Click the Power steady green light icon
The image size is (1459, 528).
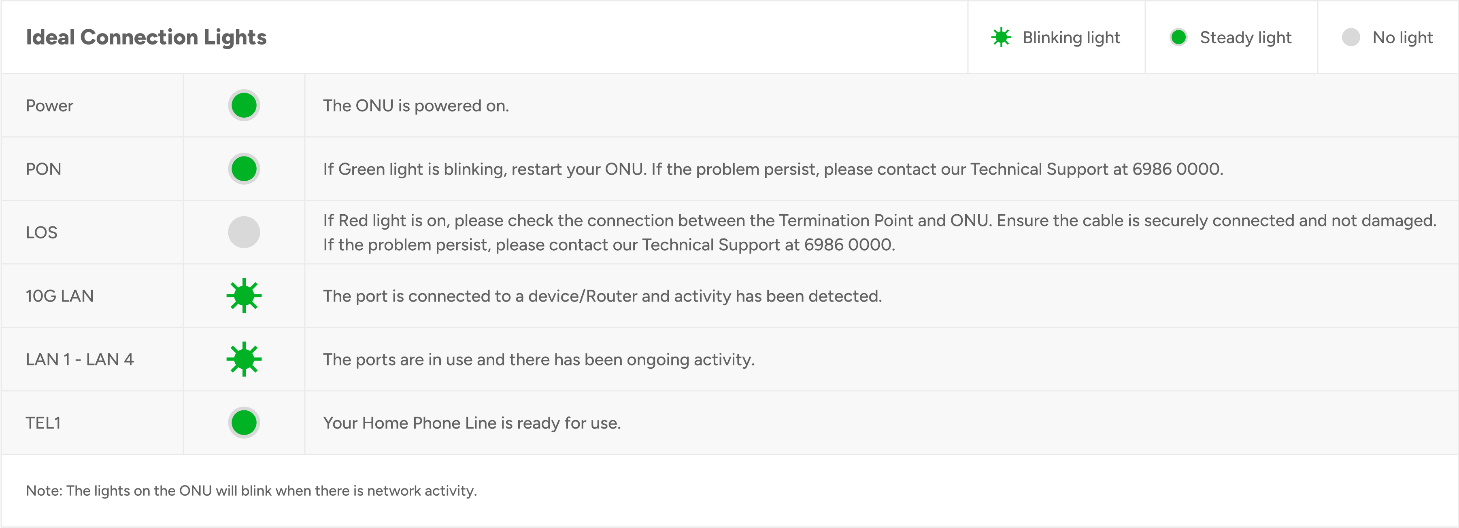tap(244, 105)
